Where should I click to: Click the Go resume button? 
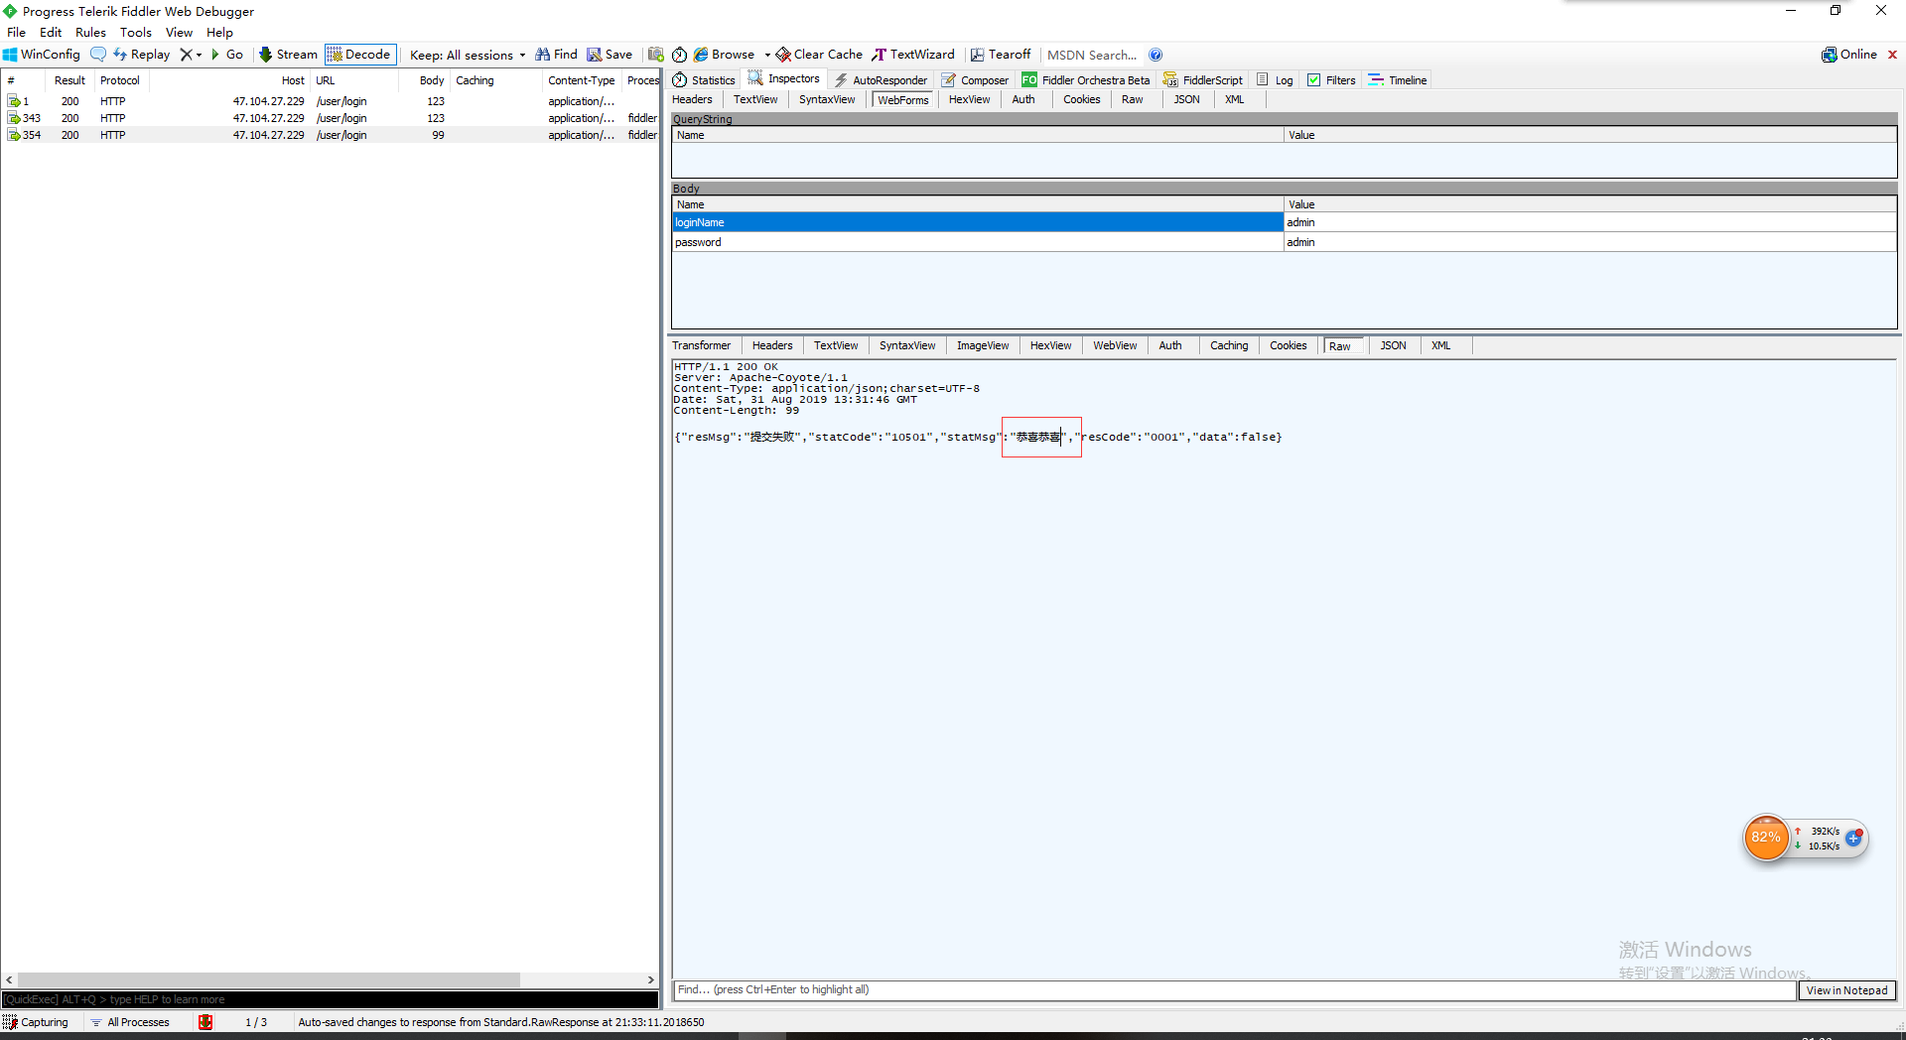(227, 55)
